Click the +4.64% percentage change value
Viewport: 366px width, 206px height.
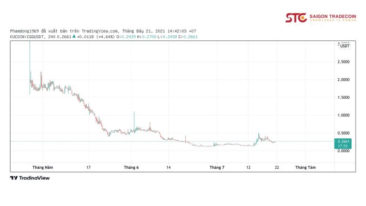(x=105, y=37)
